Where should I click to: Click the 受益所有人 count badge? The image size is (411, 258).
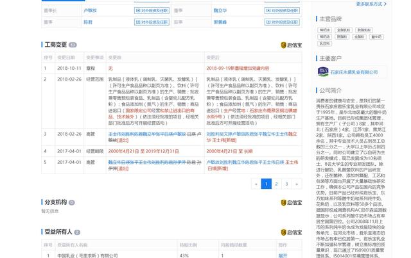pos(77,232)
